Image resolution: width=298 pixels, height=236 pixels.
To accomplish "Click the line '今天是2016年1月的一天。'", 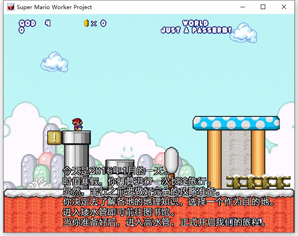I will (x=115, y=171).
